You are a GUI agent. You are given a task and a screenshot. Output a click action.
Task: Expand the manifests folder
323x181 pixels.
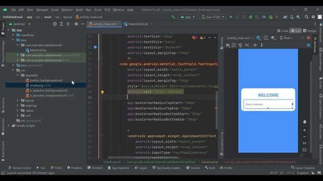click(13, 35)
